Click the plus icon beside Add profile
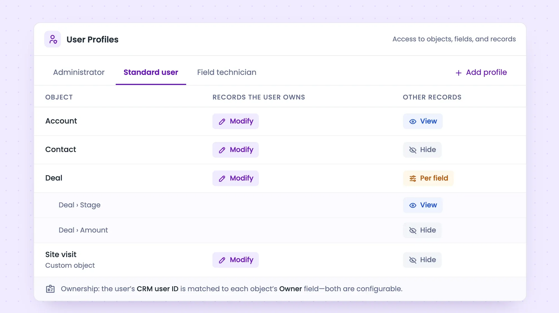Viewport: 559px width, 313px height. [458, 73]
